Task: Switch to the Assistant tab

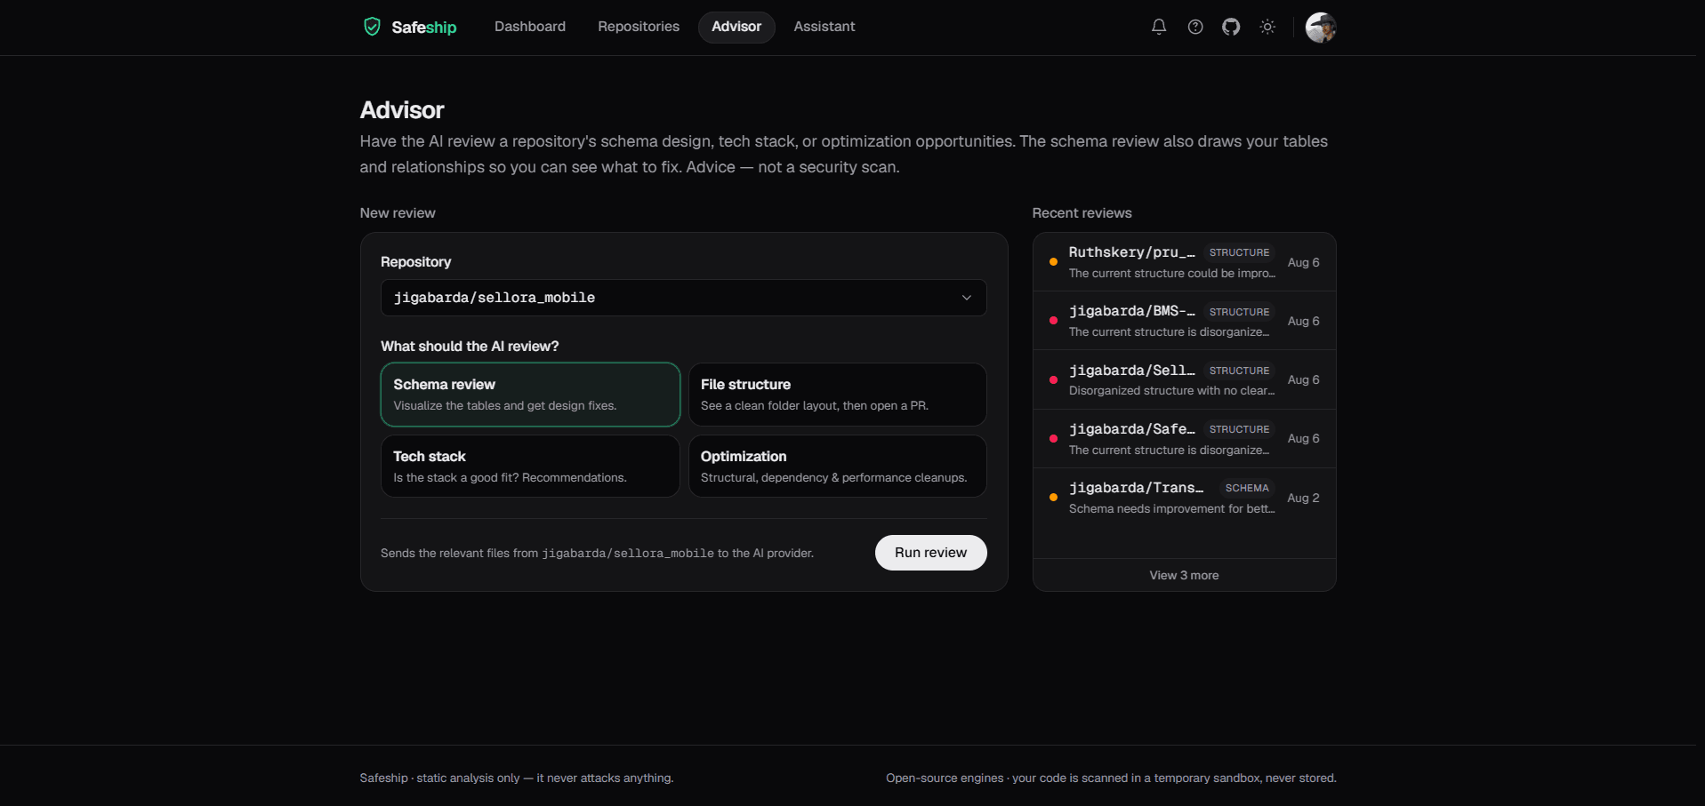Action: tap(824, 27)
